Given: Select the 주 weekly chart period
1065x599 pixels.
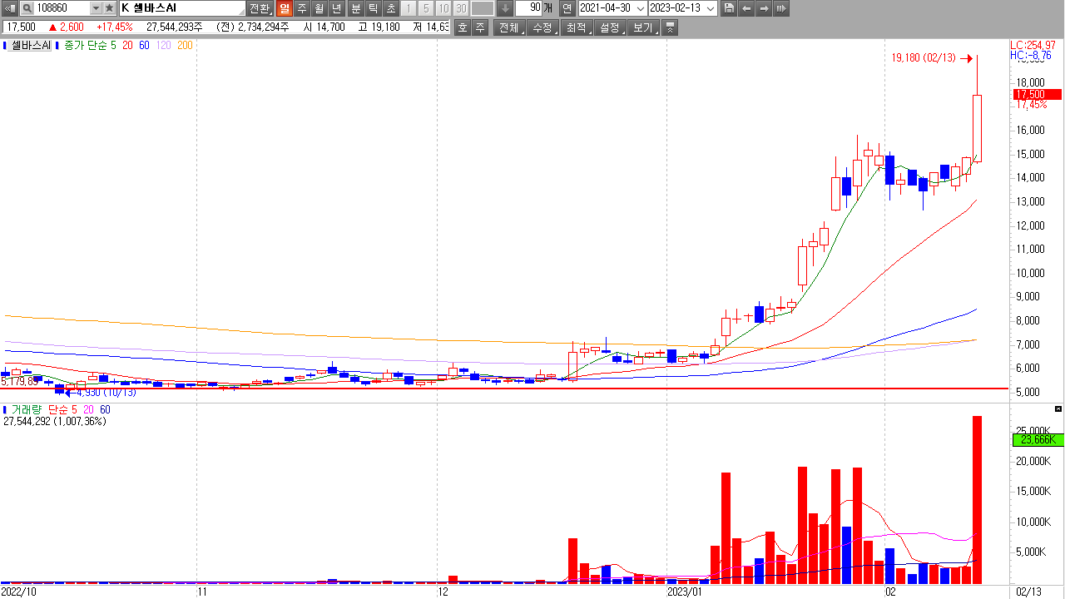Looking at the screenshot, I should click(301, 8).
